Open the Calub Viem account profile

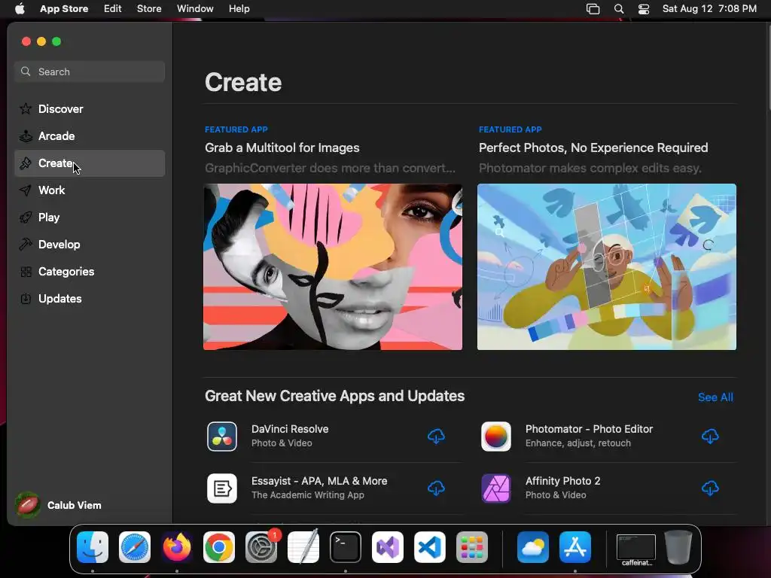59,505
